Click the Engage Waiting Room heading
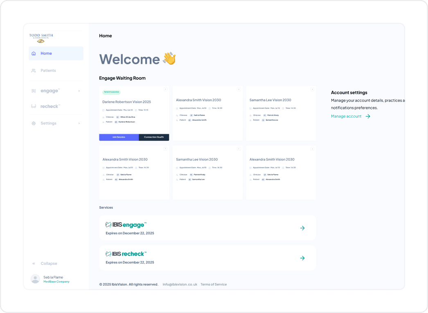Screen dimensions: 428x313 click(x=122, y=78)
